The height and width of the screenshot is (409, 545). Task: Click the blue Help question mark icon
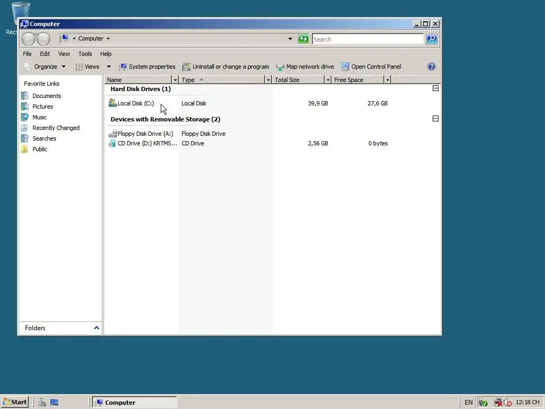pos(431,67)
